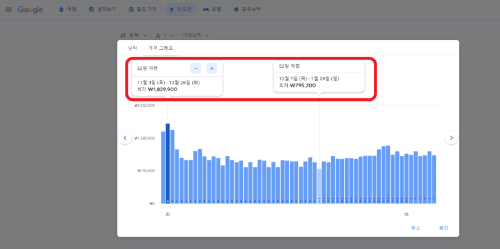Click the ₩1,500,000 axis label
This screenshot has height=249, width=500.
144,138
